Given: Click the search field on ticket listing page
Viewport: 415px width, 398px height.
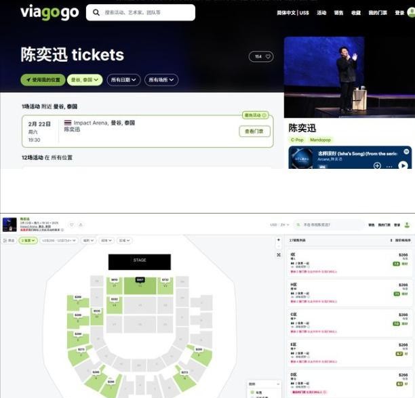Looking at the screenshot, I should [329, 224].
